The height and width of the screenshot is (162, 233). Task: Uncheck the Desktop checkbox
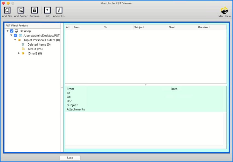(12, 31)
